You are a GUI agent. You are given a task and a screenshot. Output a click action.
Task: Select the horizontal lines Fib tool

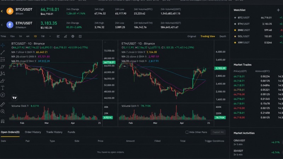[3, 59]
